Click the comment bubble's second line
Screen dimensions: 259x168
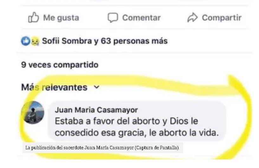point(137,132)
